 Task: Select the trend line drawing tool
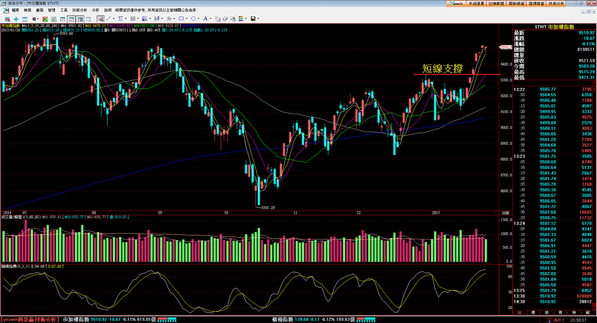pos(108,19)
